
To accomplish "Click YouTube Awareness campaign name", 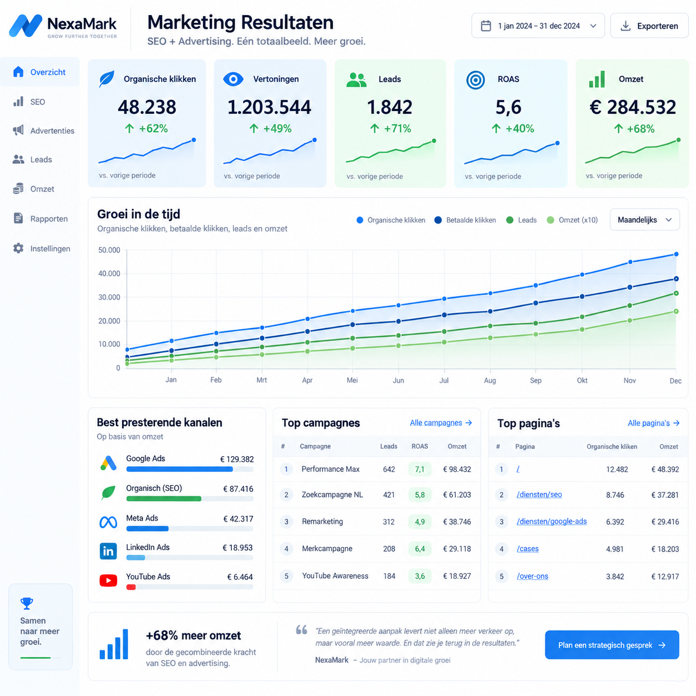I will pos(335,576).
